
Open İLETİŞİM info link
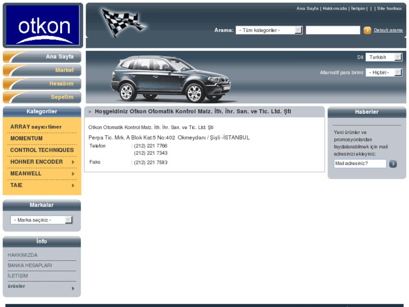(x=18, y=276)
